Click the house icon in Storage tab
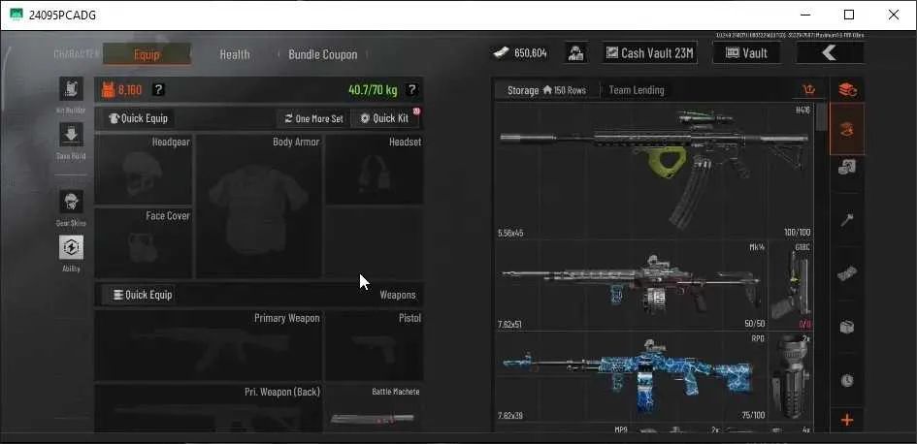This screenshot has width=917, height=444. coord(547,90)
